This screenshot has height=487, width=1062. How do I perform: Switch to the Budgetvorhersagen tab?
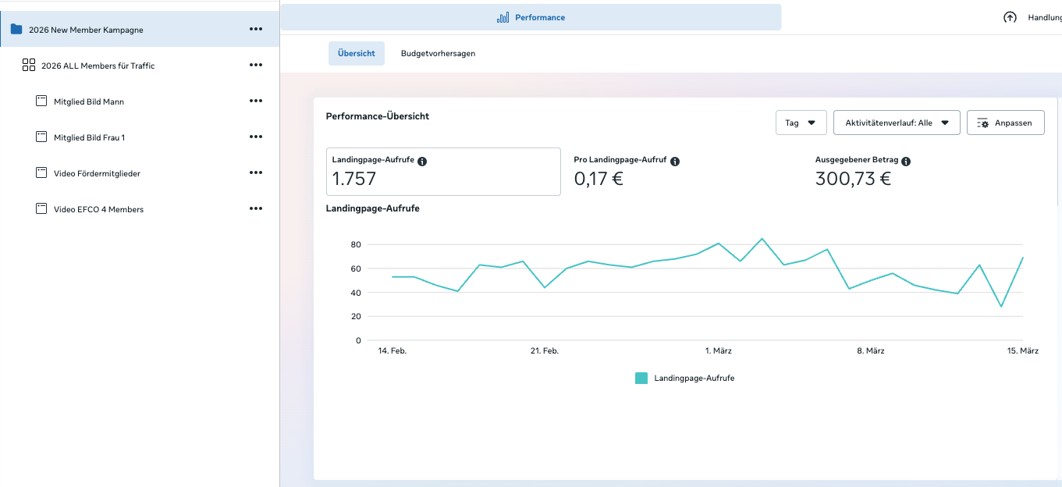(438, 54)
